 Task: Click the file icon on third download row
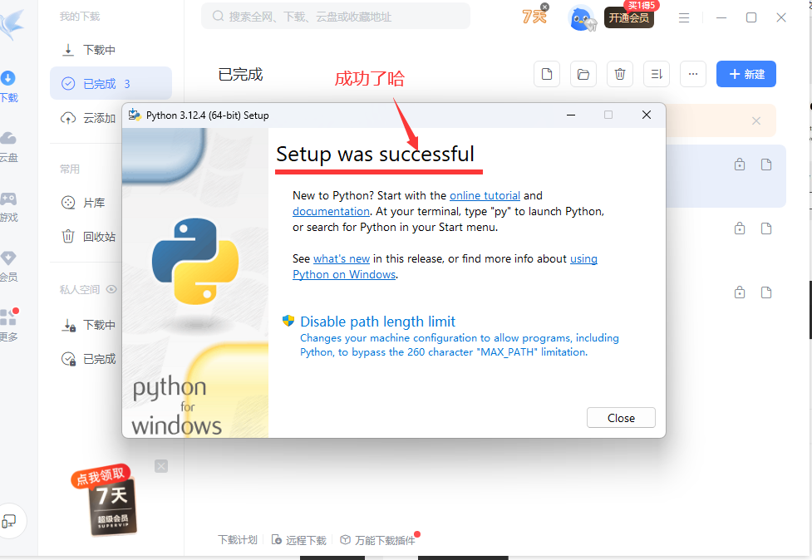coord(766,292)
